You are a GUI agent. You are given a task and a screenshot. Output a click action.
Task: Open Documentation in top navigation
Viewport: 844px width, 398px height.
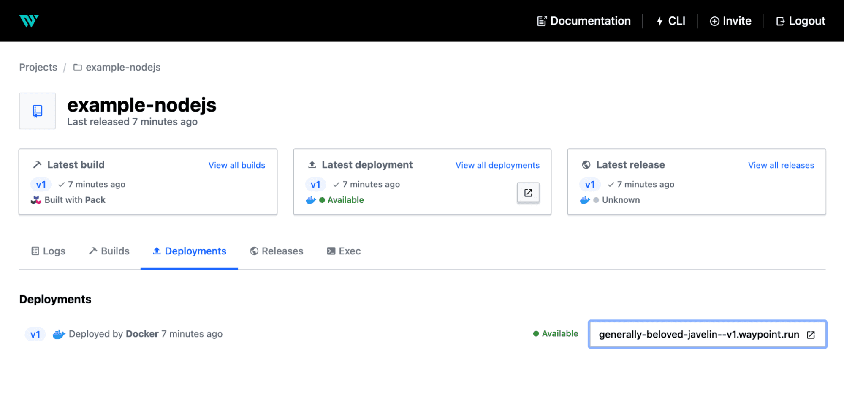[583, 21]
